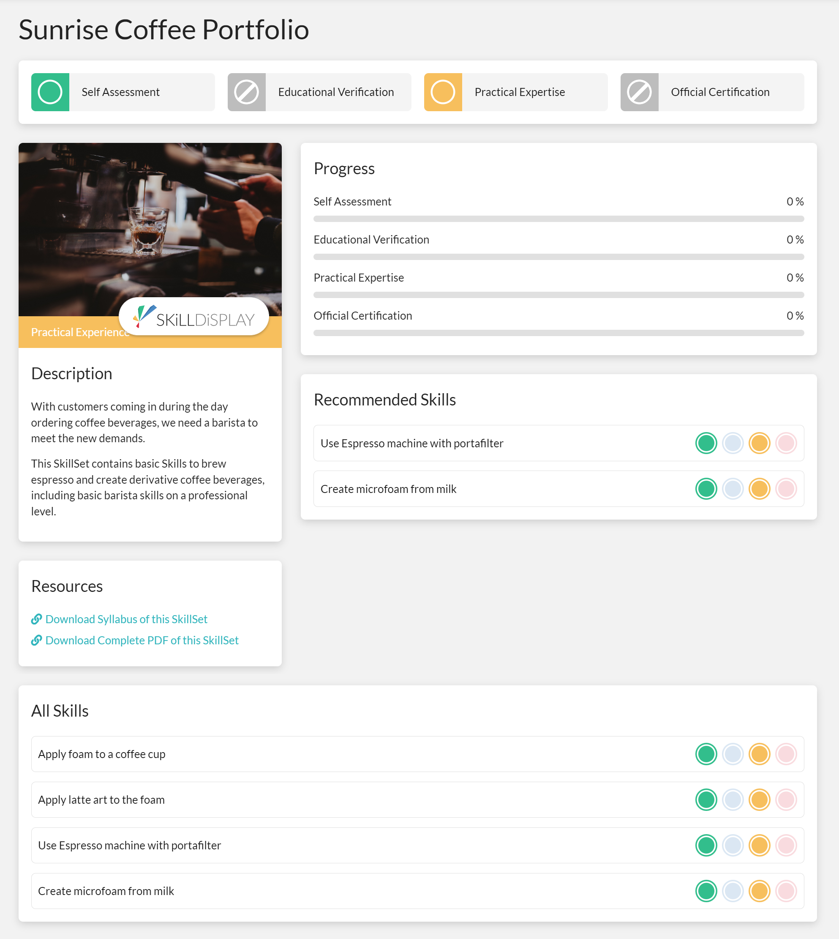Click green circle in All Skills Use Espresso row

pyautogui.click(x=706, y=845)
